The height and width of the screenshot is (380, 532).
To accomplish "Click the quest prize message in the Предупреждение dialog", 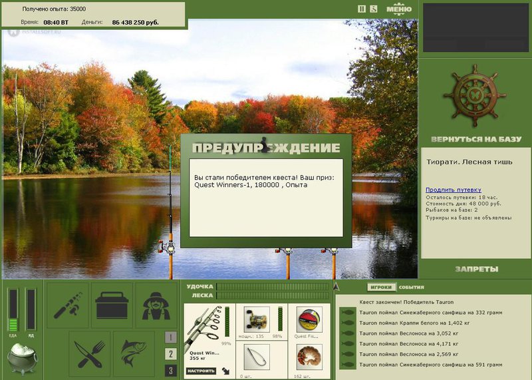I will click(264, 181).
